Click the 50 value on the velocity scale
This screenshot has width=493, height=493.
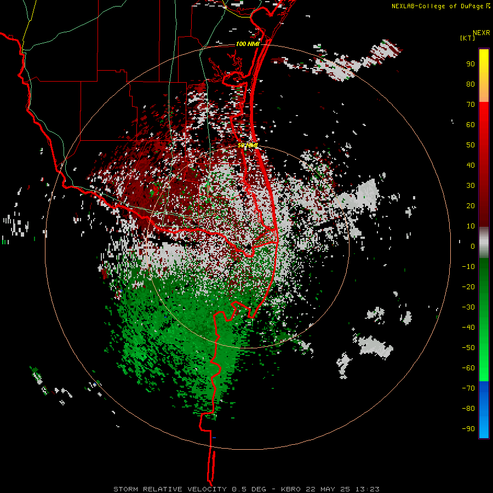coord(471,145)
